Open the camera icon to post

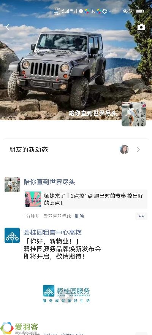coord(141,27)
